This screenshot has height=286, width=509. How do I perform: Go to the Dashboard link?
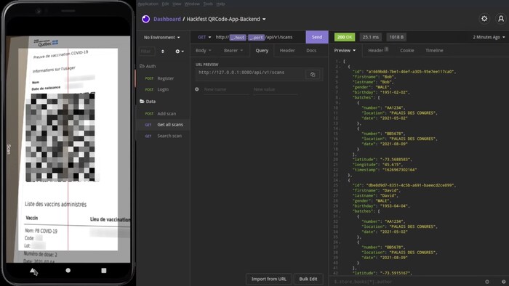point(167,19)
